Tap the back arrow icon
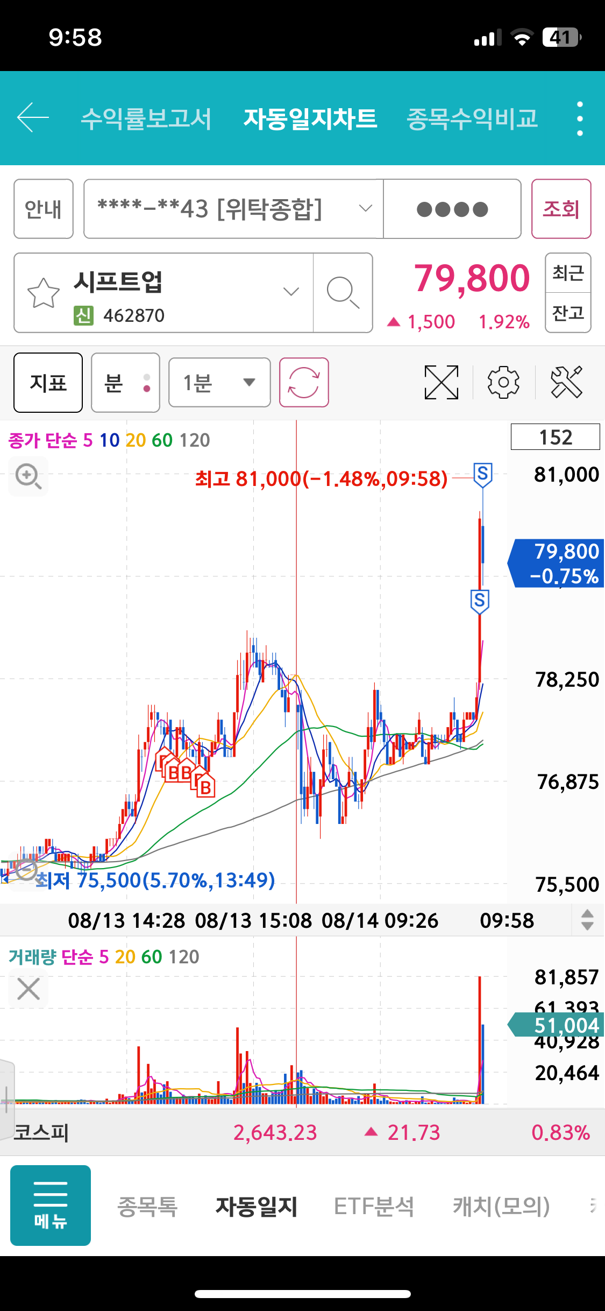 point(33,117)
